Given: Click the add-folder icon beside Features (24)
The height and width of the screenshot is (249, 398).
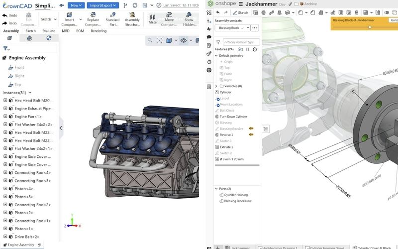Looking at the screenshot, I should tap(240, 49).
